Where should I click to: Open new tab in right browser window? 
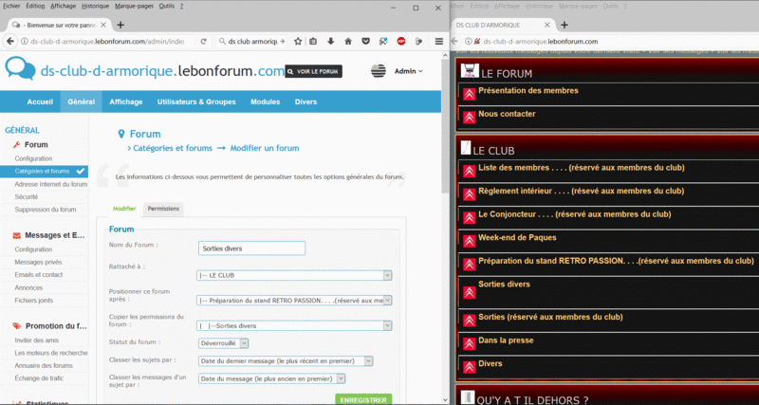click(x=564, y=25)
